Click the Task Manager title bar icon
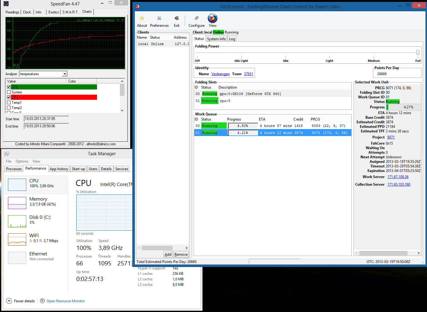The height and width of the screenshot is (312, 427). coord(7,154)
